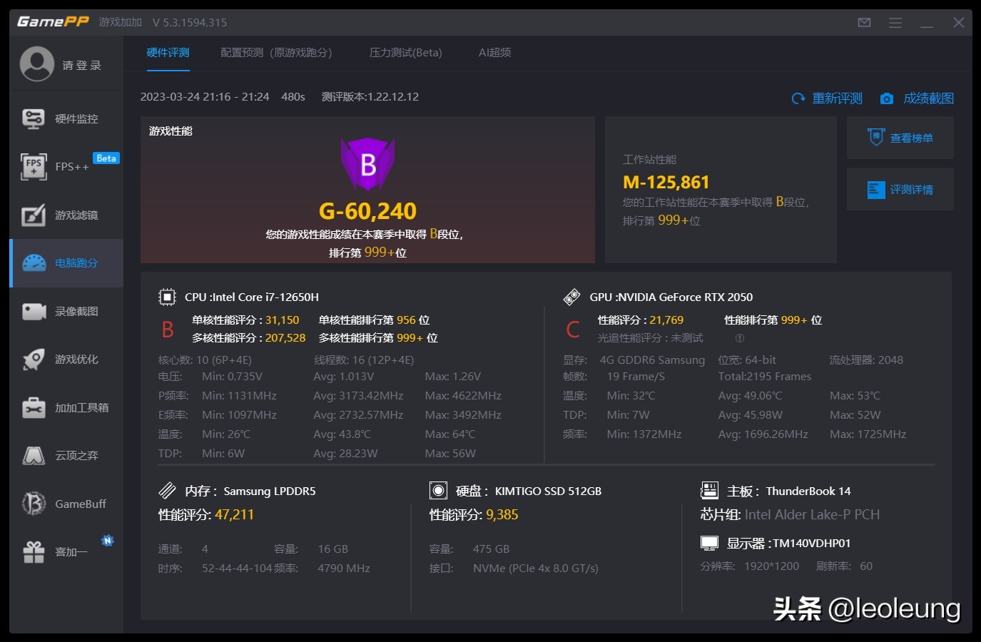981x642 pixels.
Task: Click the monitor display icon
Action: (709, 544)
